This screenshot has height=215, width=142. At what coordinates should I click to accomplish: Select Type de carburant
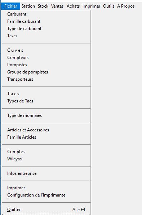pyautogui.click(x=46, y=29)
